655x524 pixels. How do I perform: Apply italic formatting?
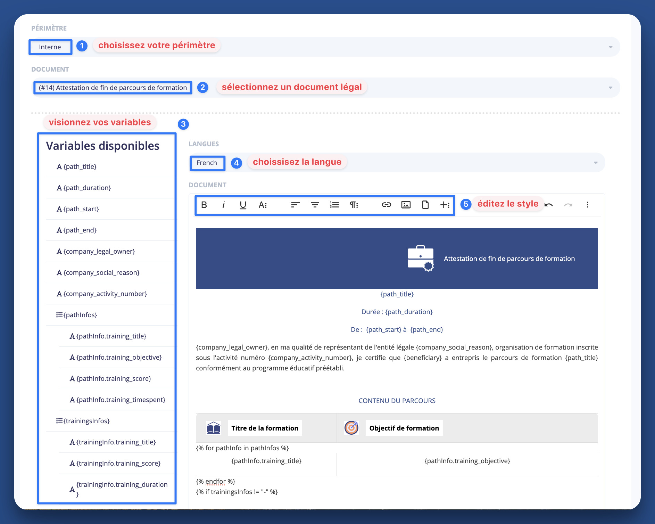pos(223,205)
